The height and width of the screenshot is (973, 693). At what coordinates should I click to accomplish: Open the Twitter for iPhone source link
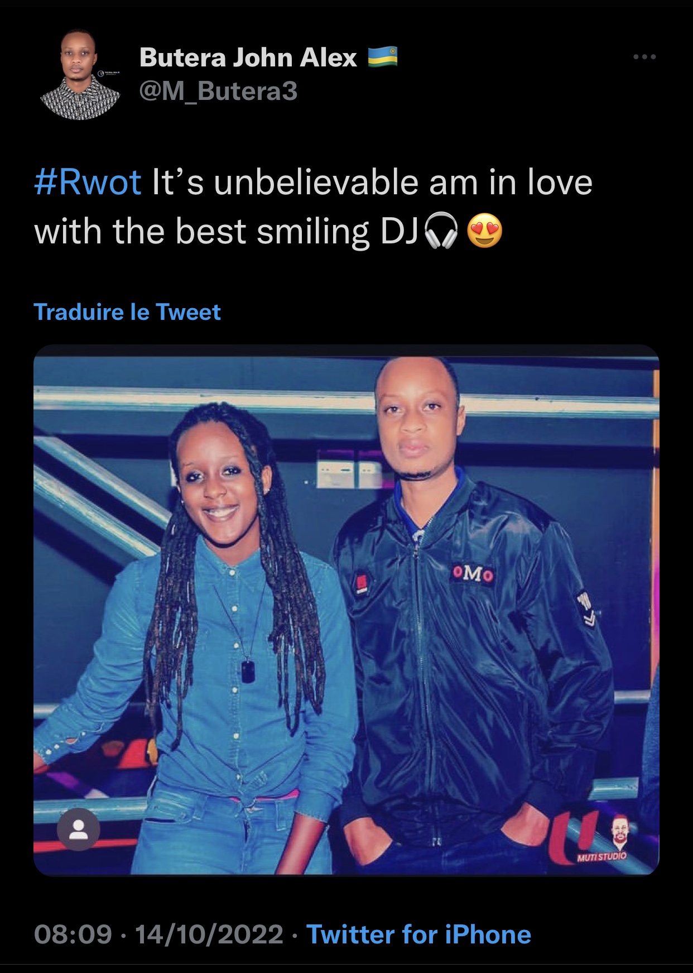pos(419,934)
